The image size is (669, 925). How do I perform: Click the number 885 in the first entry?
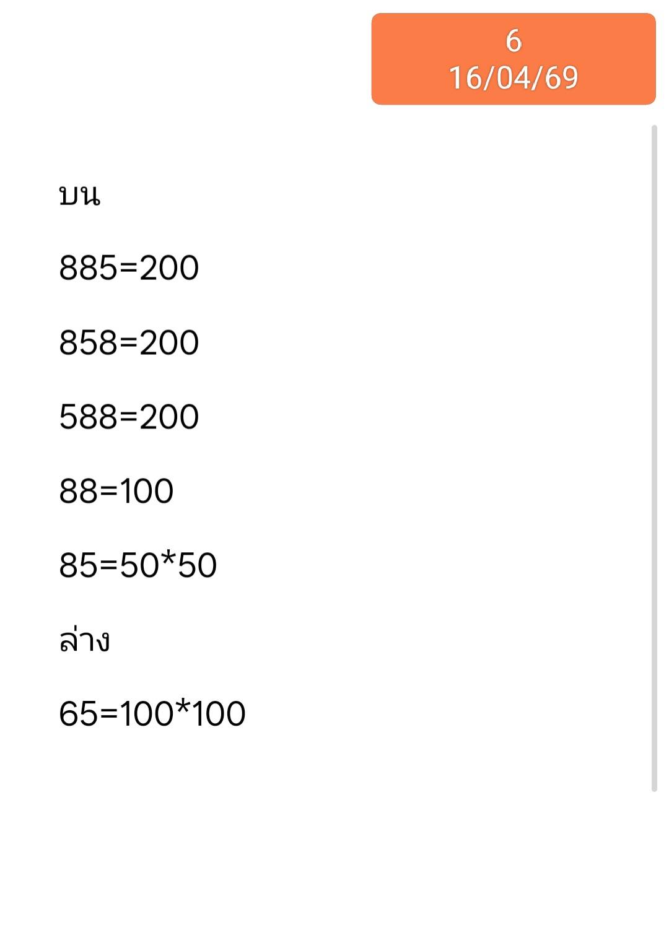pos(88,268)
